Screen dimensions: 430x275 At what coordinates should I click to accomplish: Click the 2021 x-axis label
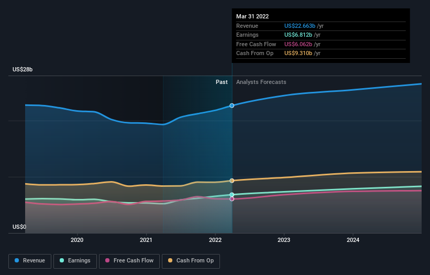pos(146,240)
